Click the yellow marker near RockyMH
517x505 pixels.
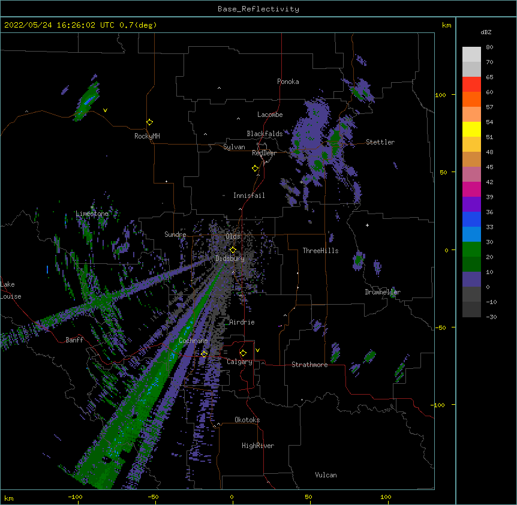149,122
